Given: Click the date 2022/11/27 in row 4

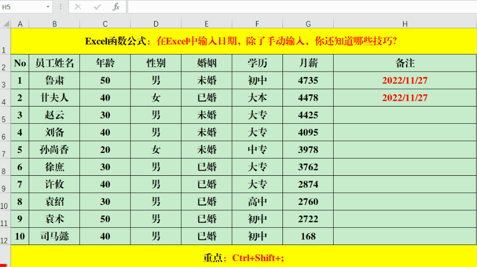Looking at the screenshot, I should [x=405, y=98].
